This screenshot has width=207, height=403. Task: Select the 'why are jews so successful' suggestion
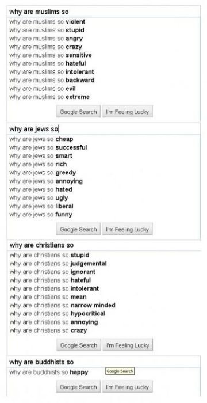point(48,147)
